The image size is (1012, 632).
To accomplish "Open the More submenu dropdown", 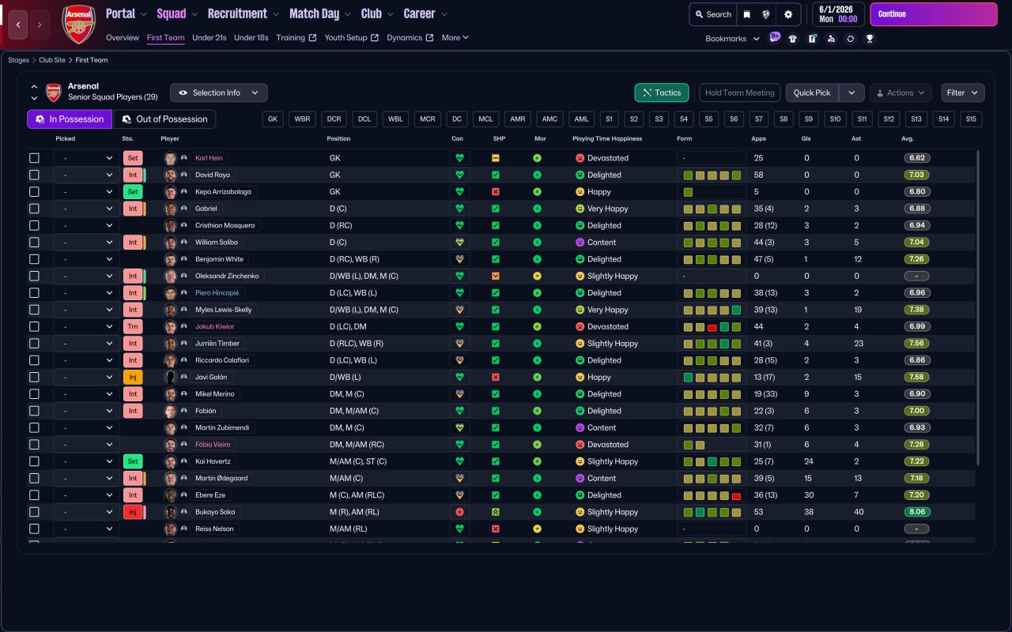I will click(455, 38).
